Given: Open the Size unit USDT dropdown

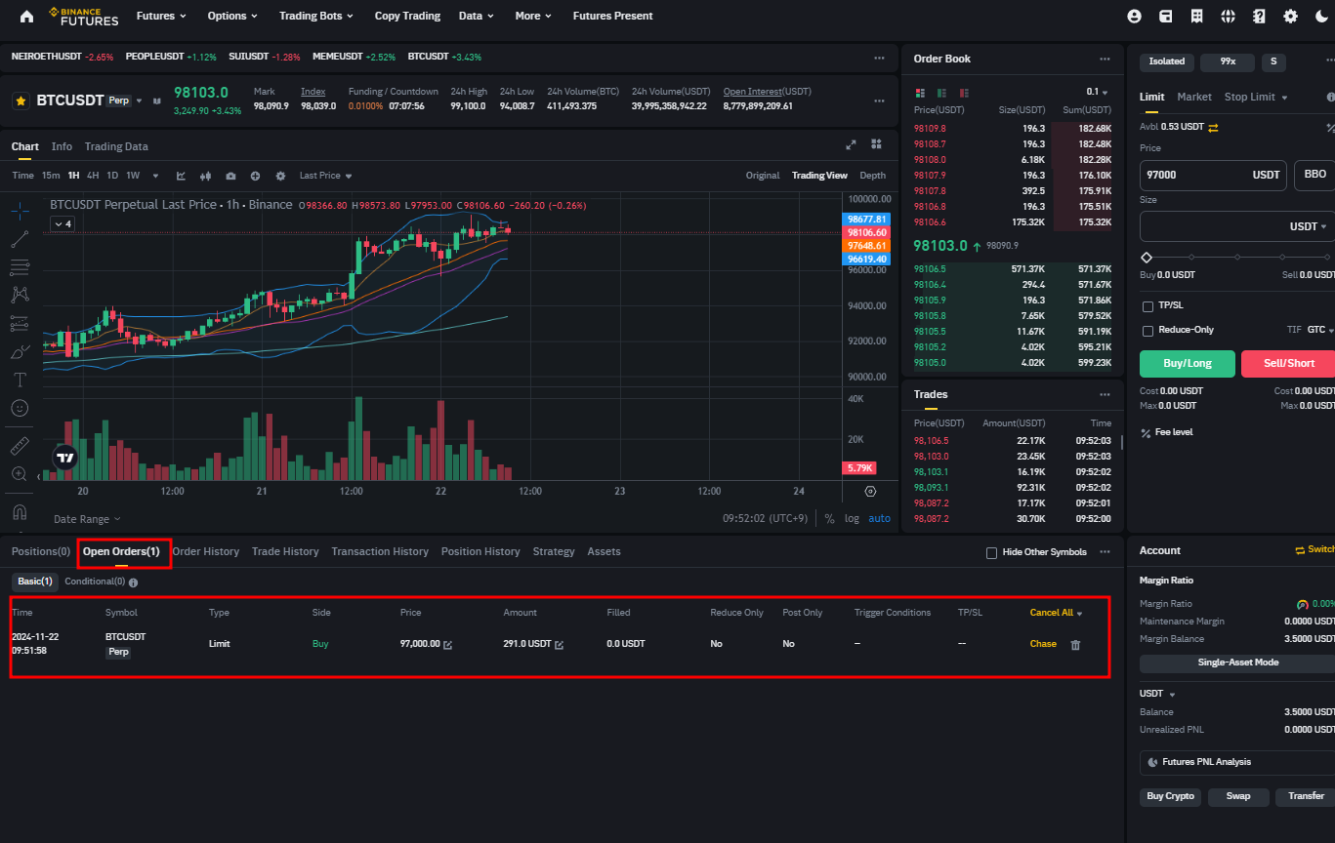Looking at the screenshot, I should coord(1309,226).
